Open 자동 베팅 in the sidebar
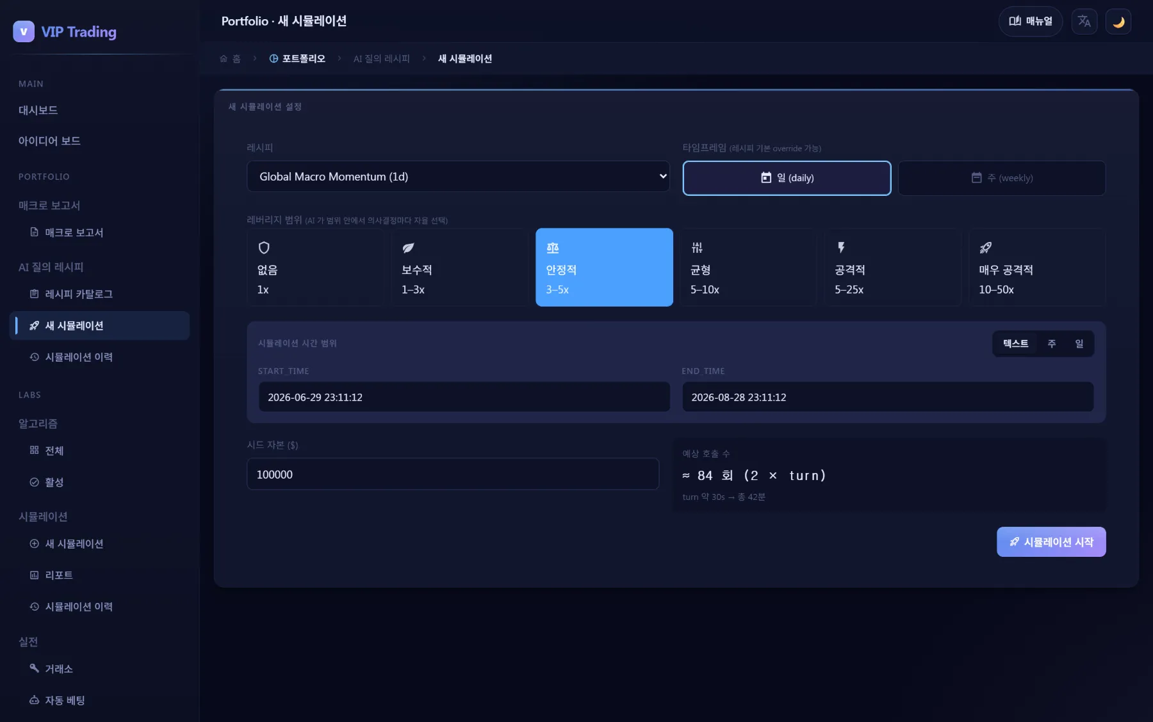 tap(100, 700)
